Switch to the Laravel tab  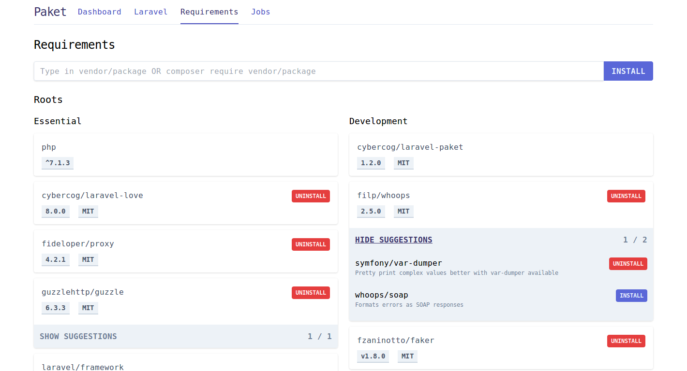point(151,12)
